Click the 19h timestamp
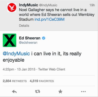Image resolution: width=98 pixels, height=97 pixels. tap(92, 5)
